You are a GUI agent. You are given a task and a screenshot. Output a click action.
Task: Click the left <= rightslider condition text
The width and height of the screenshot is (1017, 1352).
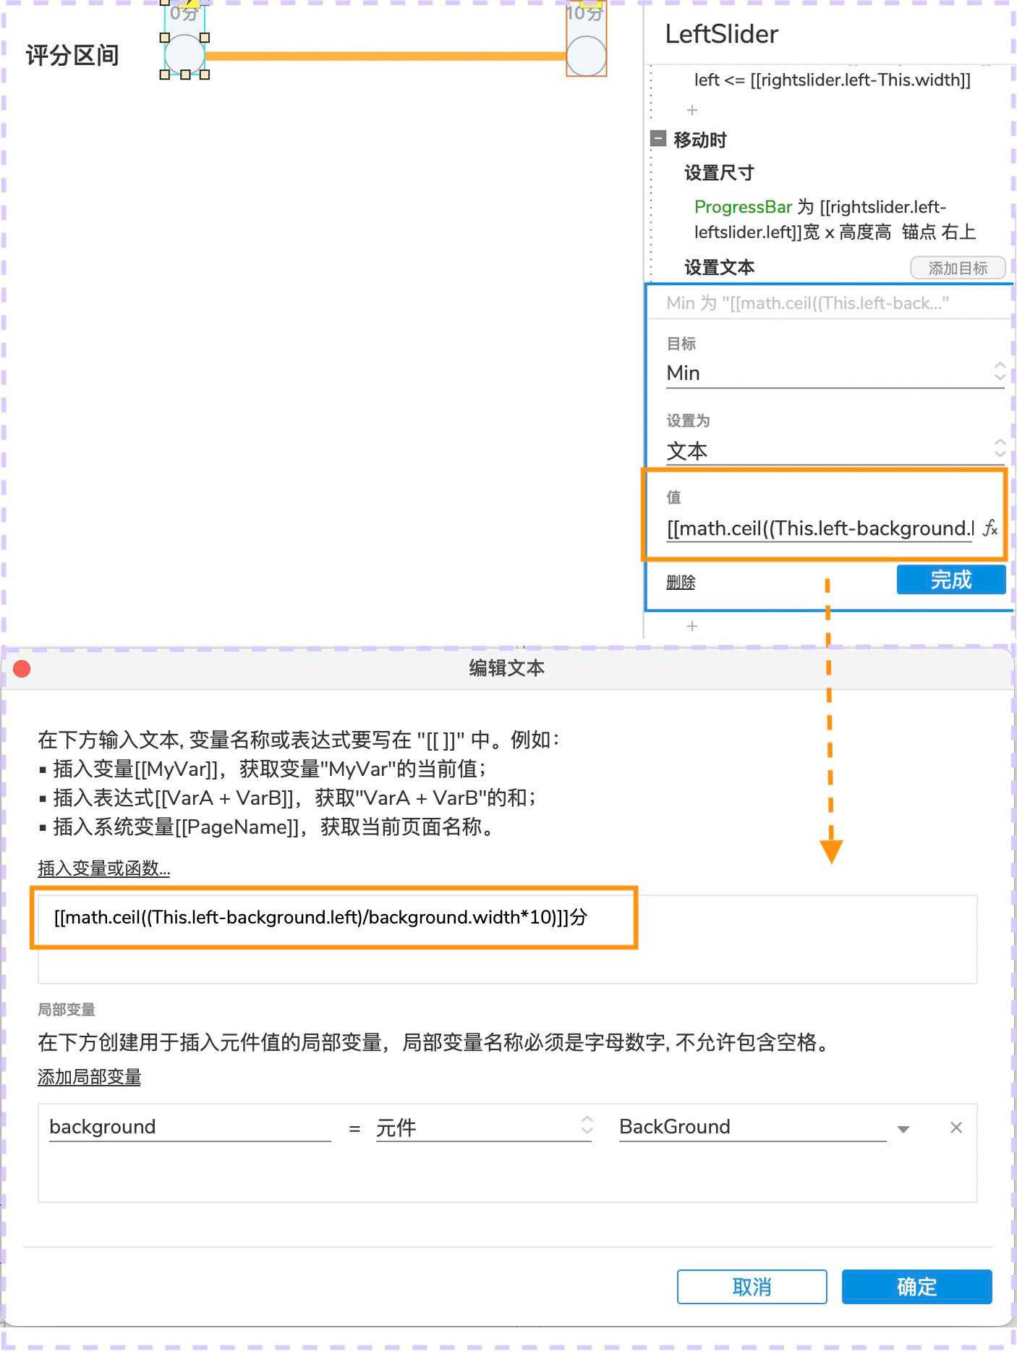832,80
